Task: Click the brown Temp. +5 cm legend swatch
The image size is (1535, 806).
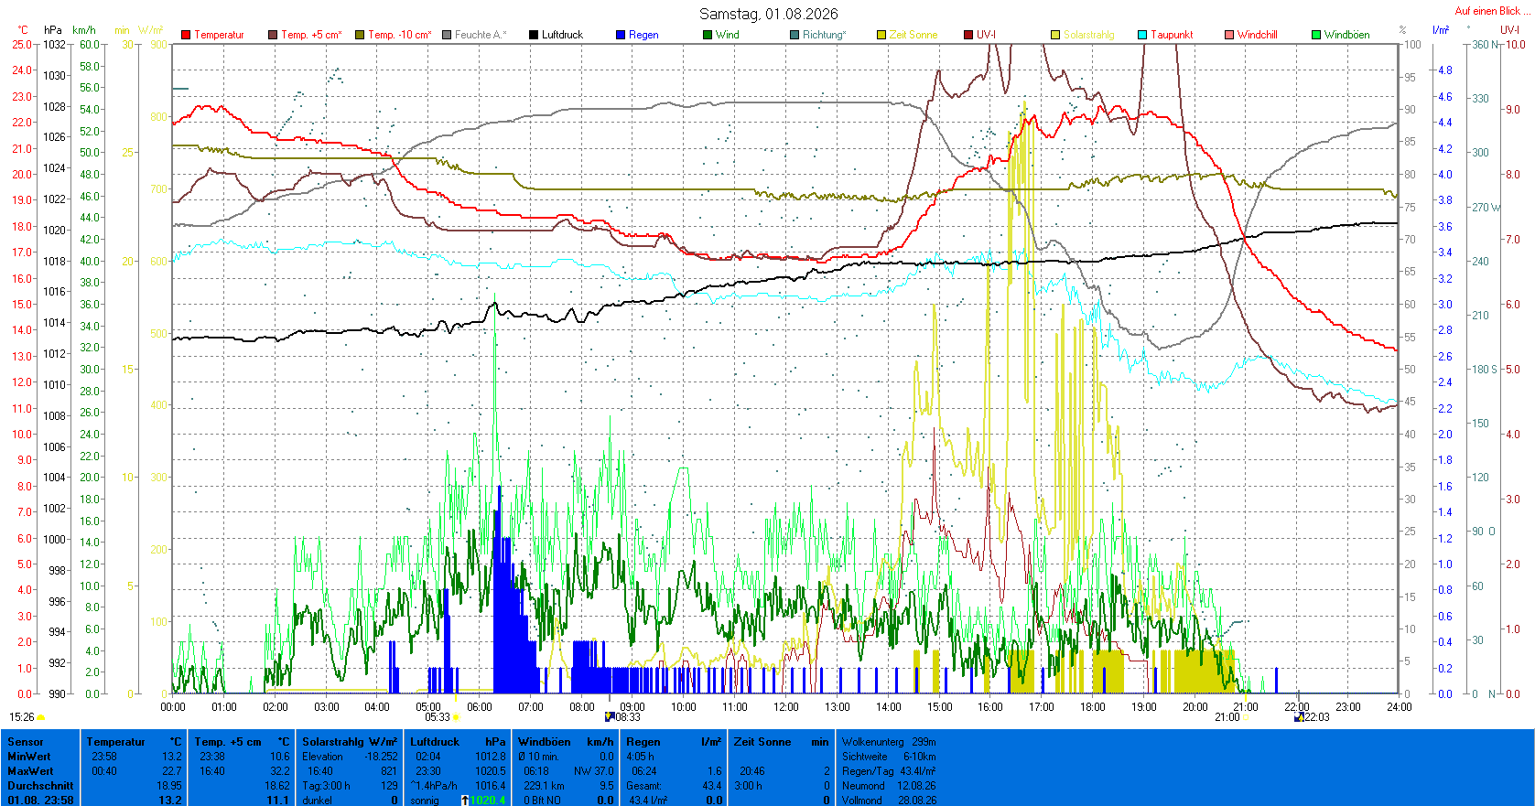Action: coord(273,35)
